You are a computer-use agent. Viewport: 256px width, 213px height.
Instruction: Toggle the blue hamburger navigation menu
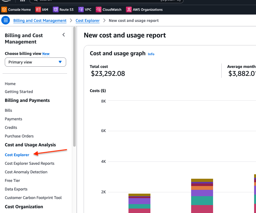(5, 20)
